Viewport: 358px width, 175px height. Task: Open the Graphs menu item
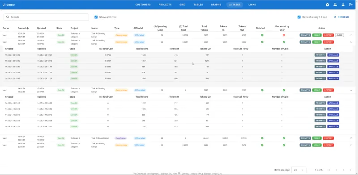tap(216, 4)
